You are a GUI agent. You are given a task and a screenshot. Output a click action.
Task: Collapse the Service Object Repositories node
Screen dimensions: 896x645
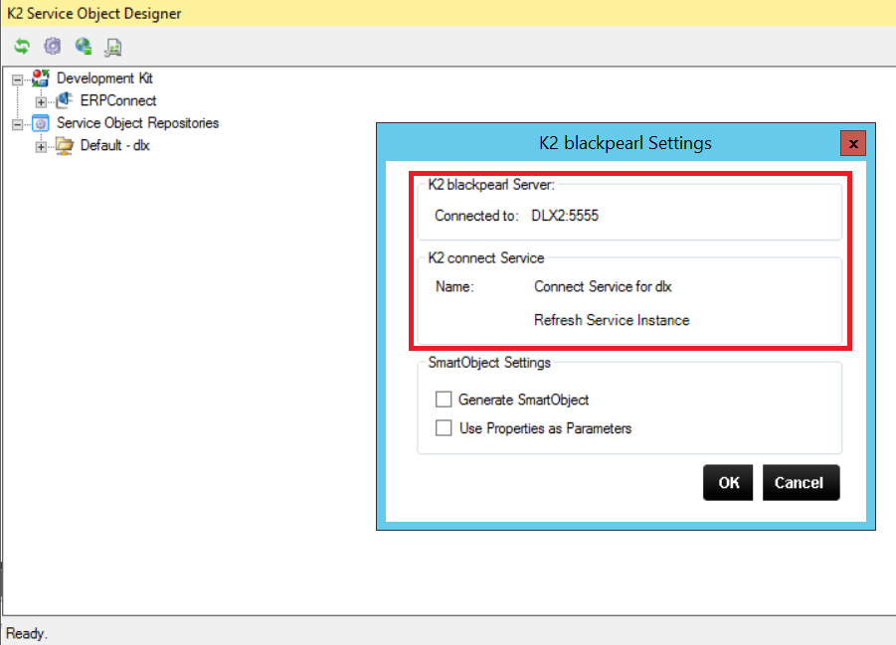click(18, 124)
